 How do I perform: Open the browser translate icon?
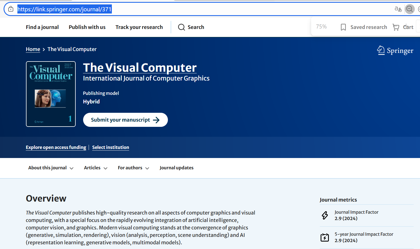pyautogui.click(x=398, y=9)
